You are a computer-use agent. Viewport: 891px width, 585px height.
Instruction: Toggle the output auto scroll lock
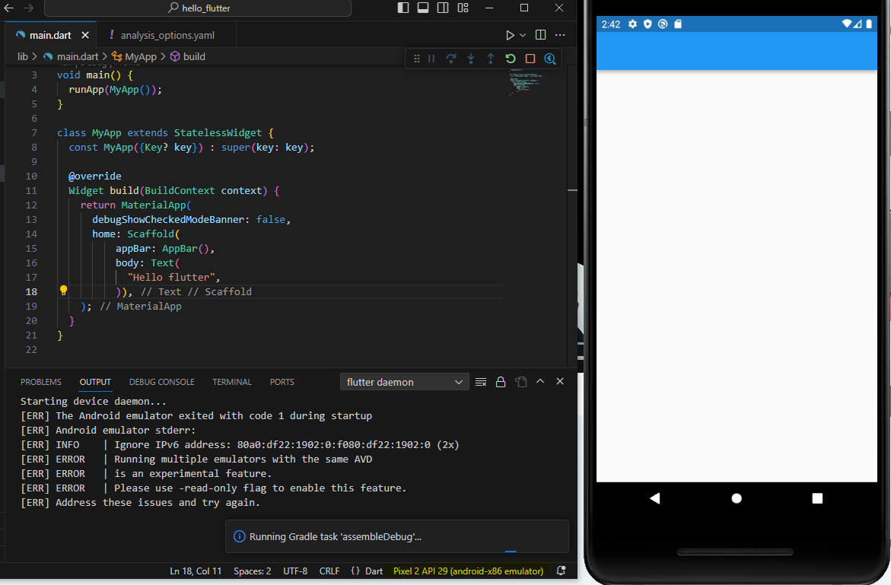point(501,382)
